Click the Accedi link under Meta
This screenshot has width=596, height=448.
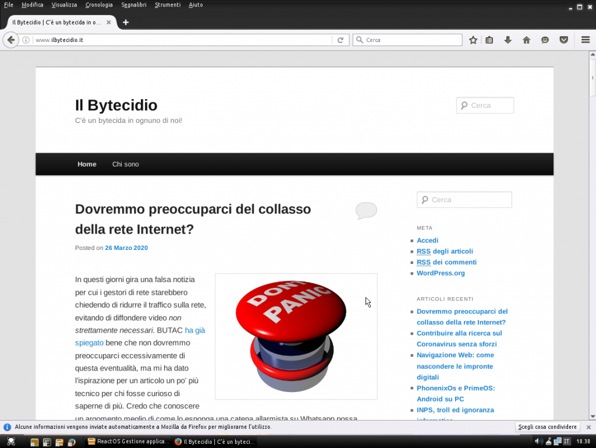[x=427, y=240]
